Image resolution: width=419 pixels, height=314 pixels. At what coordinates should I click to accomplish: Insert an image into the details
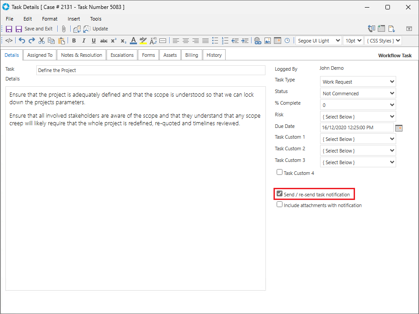point(268,41)
